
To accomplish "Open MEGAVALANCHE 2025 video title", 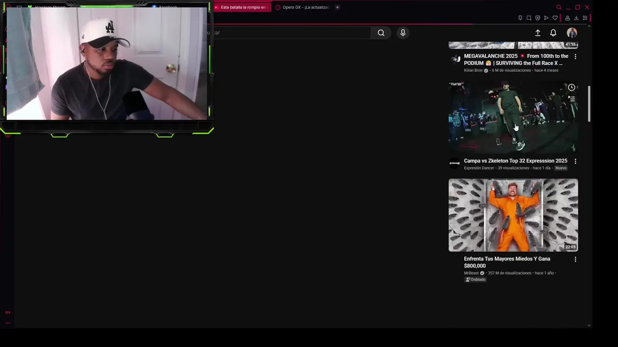I will tap(516, 60).
